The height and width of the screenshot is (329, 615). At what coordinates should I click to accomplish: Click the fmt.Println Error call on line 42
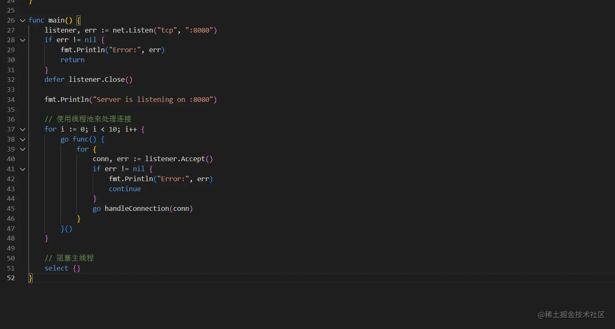coord(161,179)
